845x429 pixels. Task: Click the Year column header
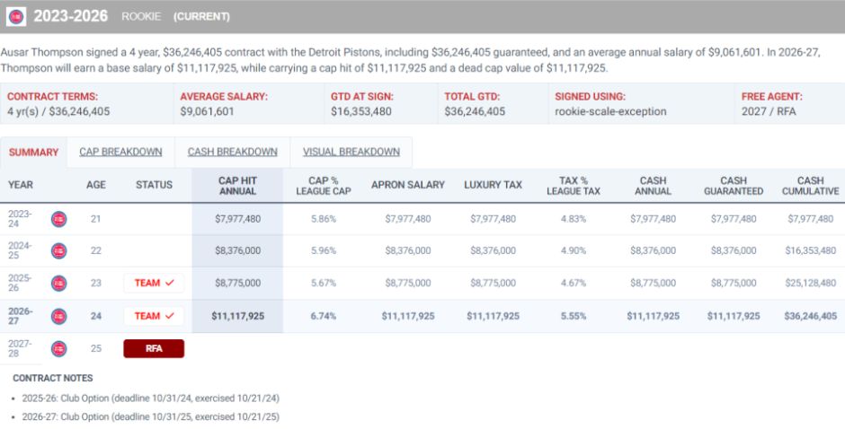(21, 185)
